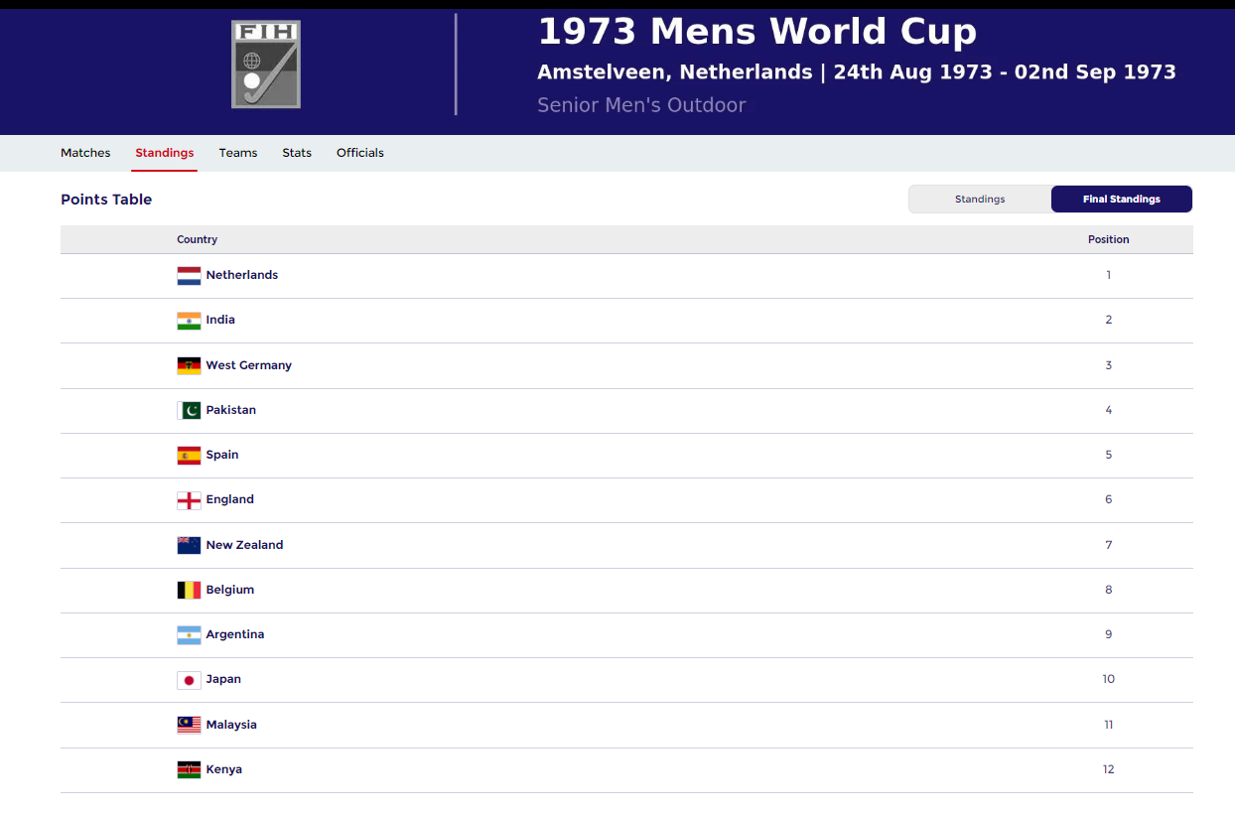Click the Kenya flag icon

tap(189, 769)
